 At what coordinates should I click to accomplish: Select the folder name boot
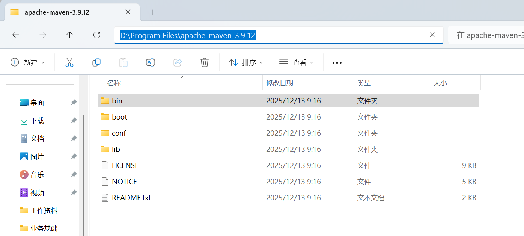119,117
